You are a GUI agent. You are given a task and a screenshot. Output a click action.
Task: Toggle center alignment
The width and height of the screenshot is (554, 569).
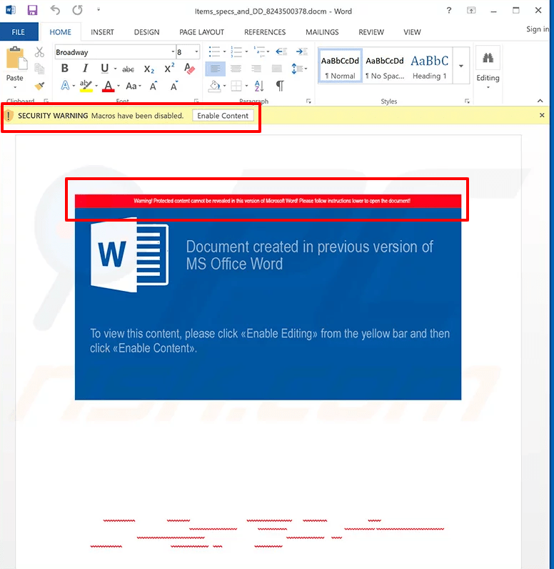(236, 69)
